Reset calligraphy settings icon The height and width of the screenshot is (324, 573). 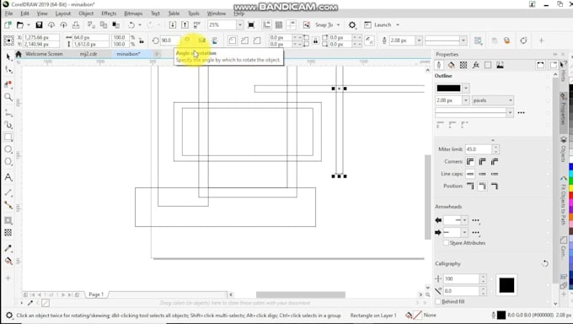click(545, 263)
